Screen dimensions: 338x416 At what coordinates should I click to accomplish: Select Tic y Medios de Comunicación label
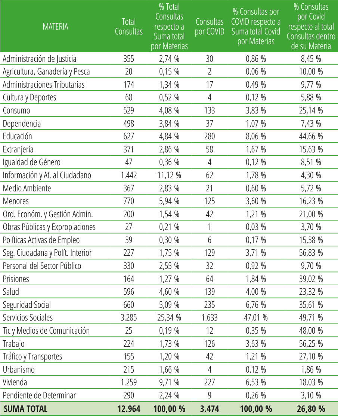point(46,331)
